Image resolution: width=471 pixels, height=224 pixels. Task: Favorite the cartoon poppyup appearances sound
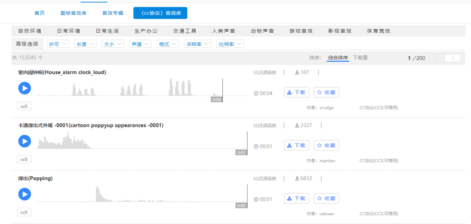coord(327,145)
